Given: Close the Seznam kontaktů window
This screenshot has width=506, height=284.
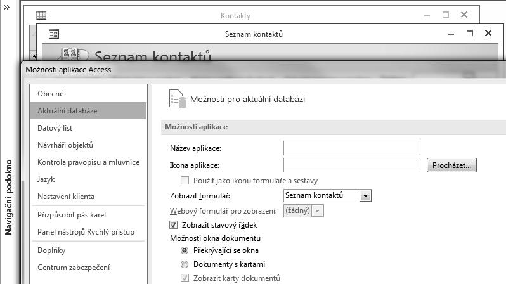Looking at the screenshot, I should pyautogui.click(x=488, y=33).
